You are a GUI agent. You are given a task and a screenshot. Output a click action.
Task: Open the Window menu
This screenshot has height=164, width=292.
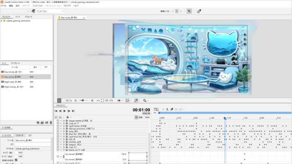click(67, 6)
